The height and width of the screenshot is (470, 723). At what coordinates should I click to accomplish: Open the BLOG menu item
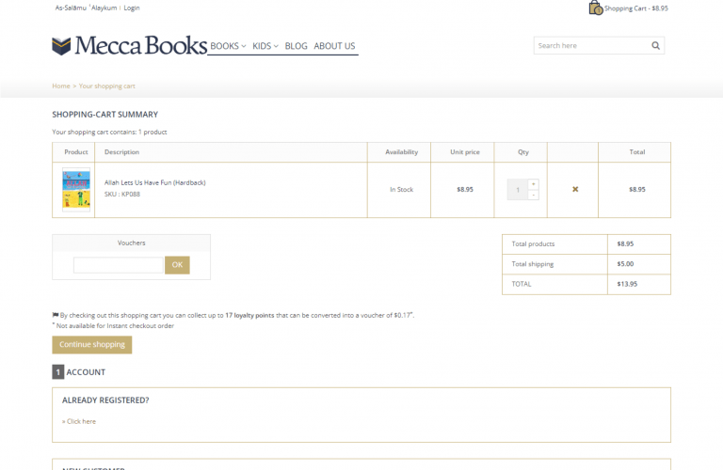coord(296,46)
